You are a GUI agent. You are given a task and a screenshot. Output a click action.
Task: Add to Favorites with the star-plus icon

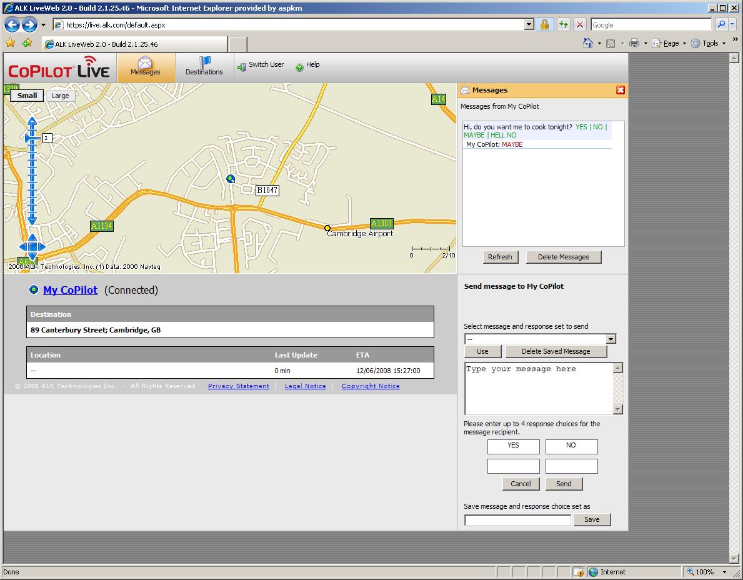27,43
